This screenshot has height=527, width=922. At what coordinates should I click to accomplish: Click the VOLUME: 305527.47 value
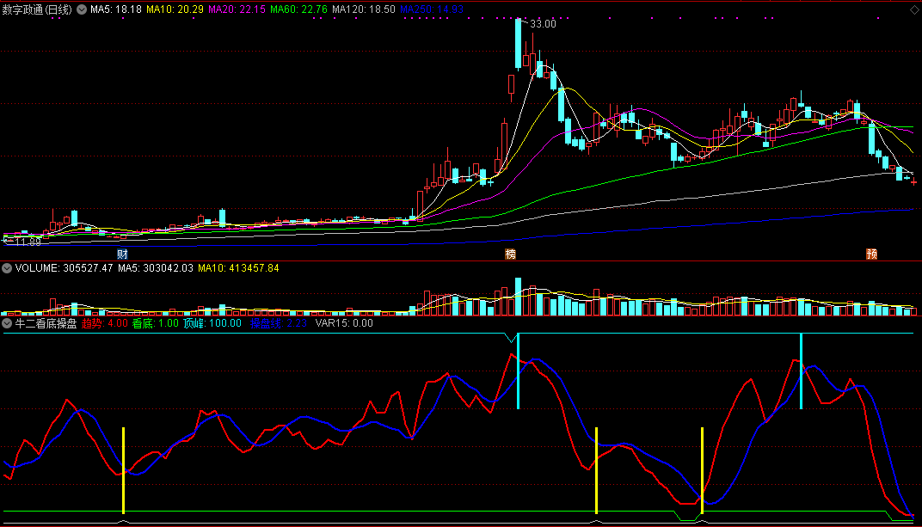click(64, 268)
